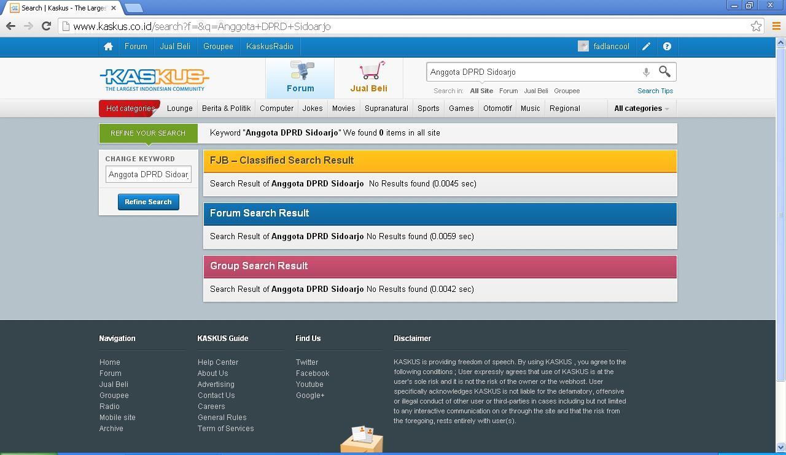This screenshot has height=455, width=786.
Task: Open Google+ link under Find Us
Action: click(310, 396)
